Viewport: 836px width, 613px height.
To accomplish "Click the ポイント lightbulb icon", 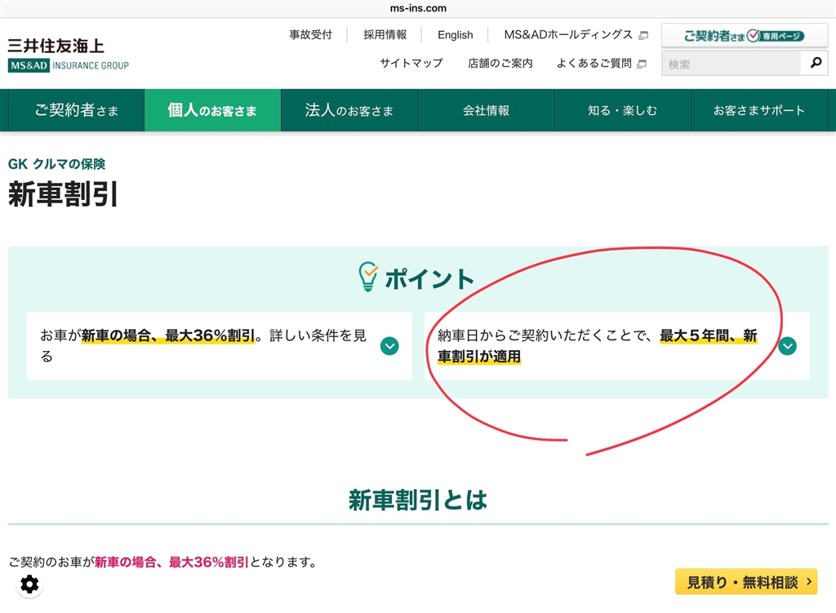I will click(x=368, y=276).
